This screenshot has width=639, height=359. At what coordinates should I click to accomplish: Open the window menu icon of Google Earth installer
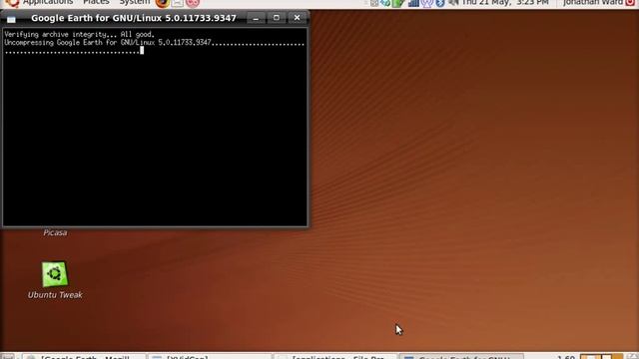pyautogui.click(x=11, y=19)
